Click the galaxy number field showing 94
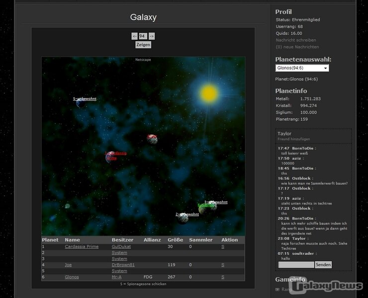368x298 pixels. coord(143,36)
